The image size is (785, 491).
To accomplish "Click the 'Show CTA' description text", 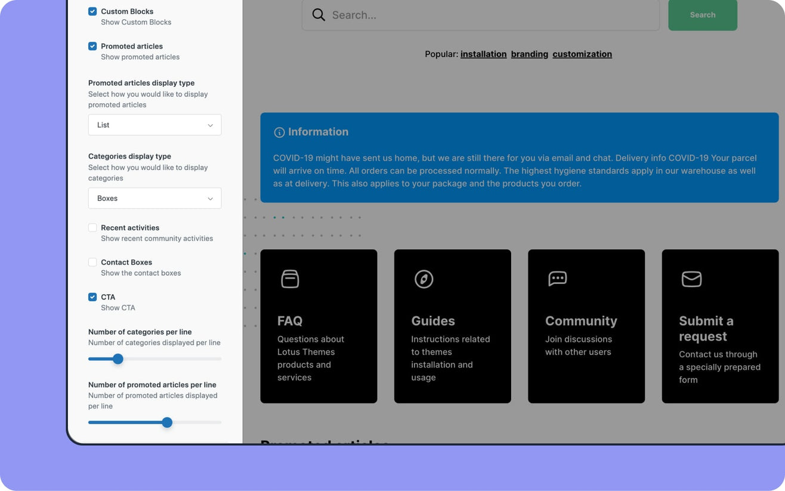I will point(118,308).
